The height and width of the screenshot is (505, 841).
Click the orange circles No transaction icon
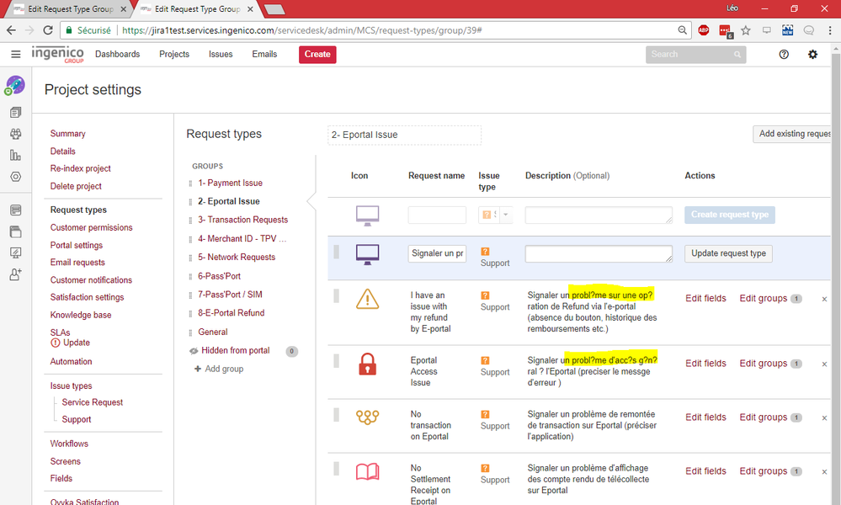[x=367, y=417]
